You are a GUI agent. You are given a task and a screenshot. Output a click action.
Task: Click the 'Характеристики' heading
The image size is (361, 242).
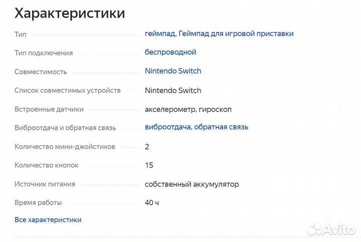click(x=70, y=13)
